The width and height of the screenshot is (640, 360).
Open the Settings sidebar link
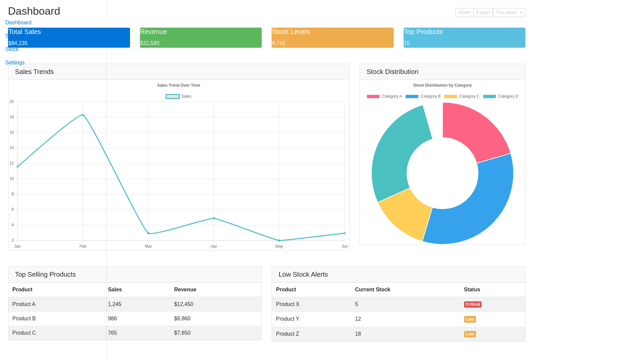point(15,62)
